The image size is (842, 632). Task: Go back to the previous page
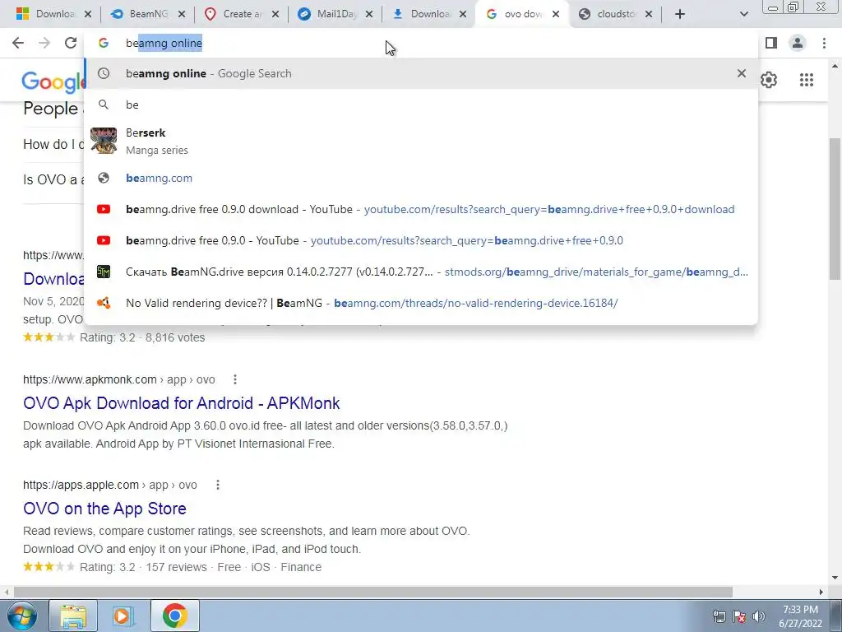18,43
